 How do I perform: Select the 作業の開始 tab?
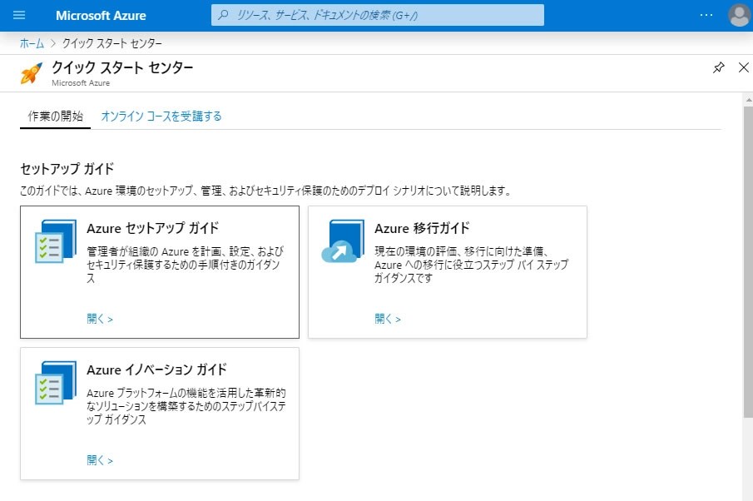click(x=55, y=116)
